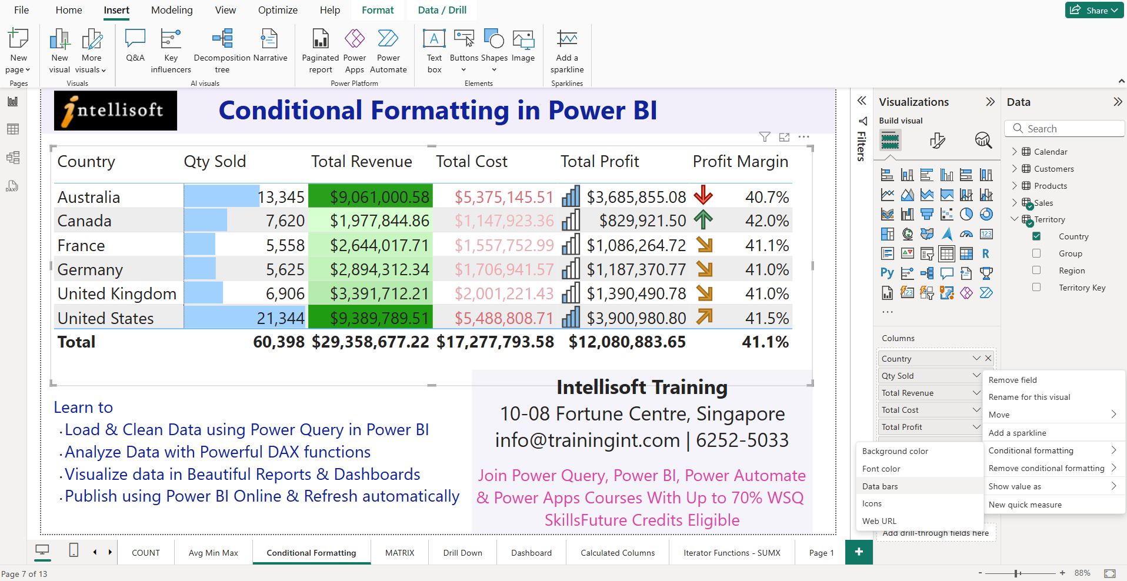1127x581 pixels.
Task: Open Show value as submenu
Action: 1053,486
